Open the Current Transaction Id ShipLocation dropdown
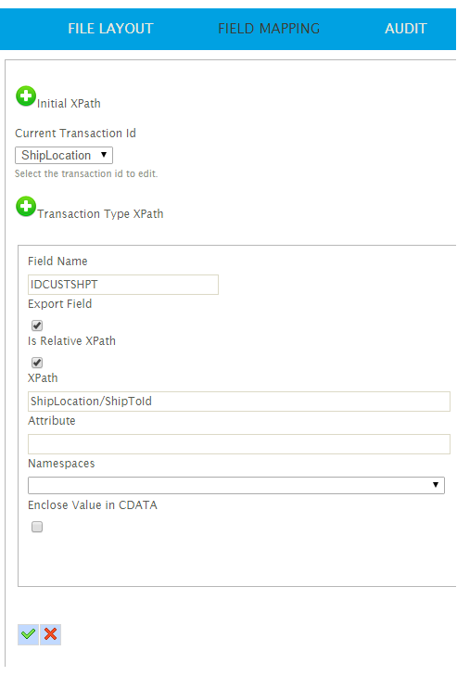The image size is (457, 676). point(64,155)
